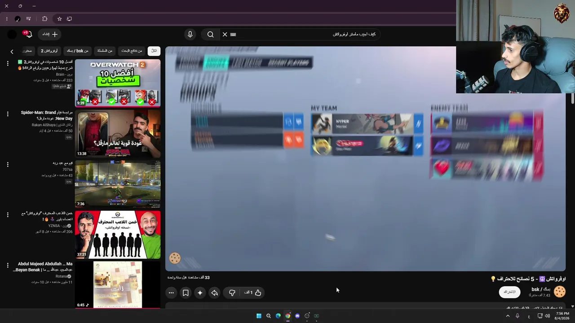Open options for the Abdul Majeed Abdullah video

[x=8, y=265]
